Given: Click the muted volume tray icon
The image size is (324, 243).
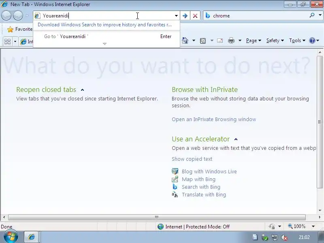Looking at the screenshot, I should pos(284,238).
